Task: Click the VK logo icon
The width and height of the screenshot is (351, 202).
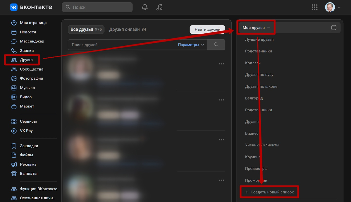Action: (x=14, y=7)
